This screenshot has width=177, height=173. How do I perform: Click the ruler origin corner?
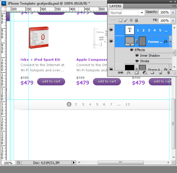[4, 9]
